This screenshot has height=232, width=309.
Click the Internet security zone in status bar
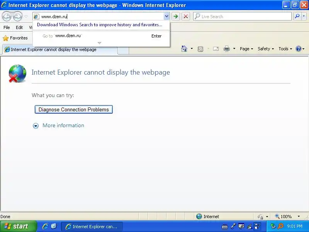[x=208, y=217]
